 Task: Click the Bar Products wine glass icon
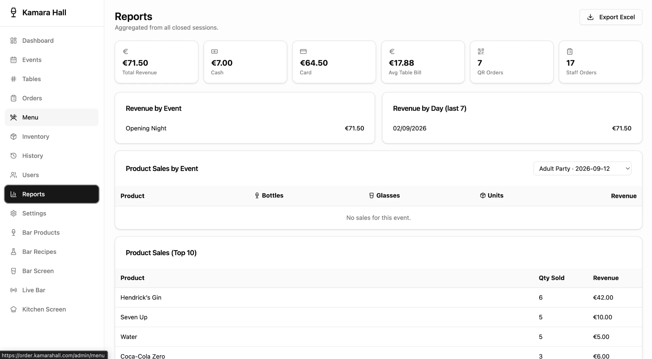(14, 233)
